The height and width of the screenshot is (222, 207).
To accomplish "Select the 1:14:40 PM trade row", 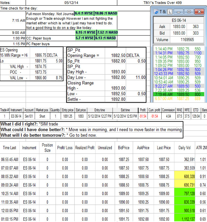I will coord(179,49).
